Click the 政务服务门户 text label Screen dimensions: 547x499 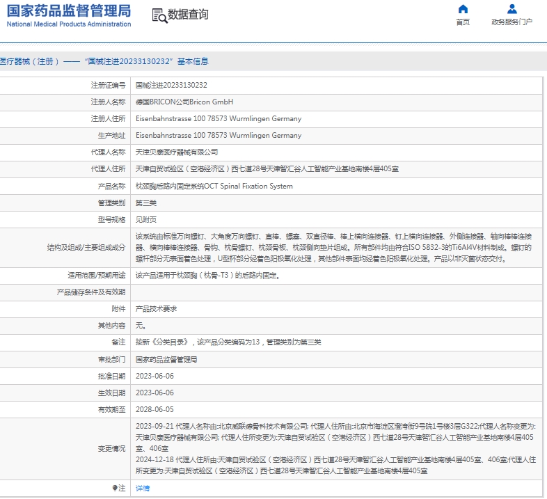pos(512,22)
